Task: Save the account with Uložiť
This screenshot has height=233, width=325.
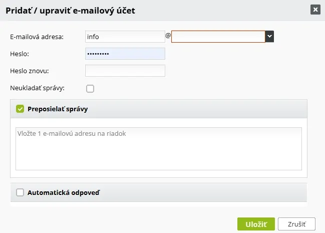Action: click(256, 224)
